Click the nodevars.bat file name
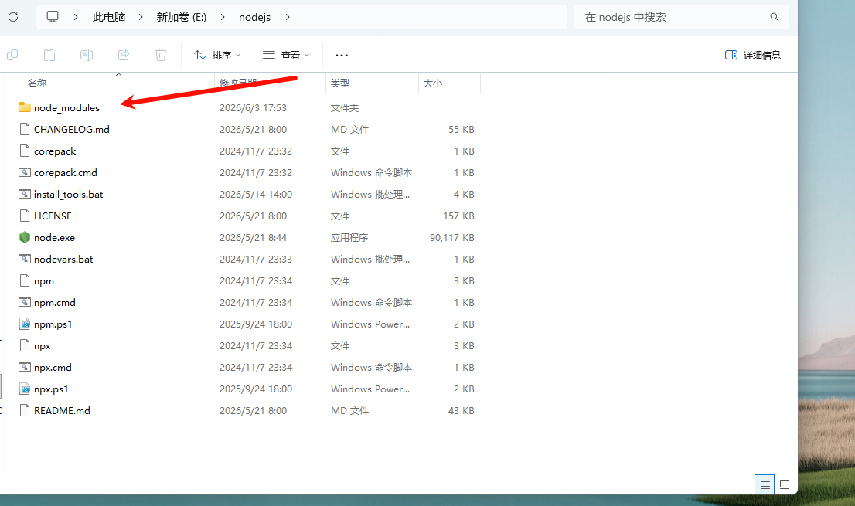This screenshot has height=506, width=855. [x=63, y=260]
